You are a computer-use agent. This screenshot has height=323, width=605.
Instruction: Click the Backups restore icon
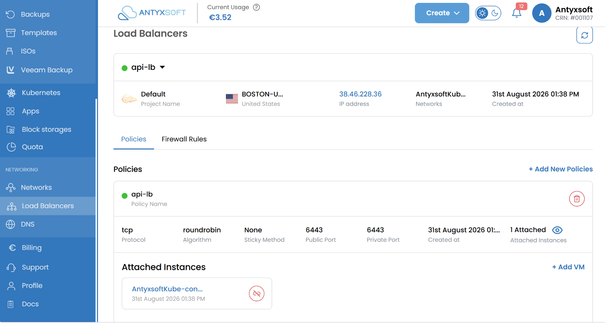(10, 14)
